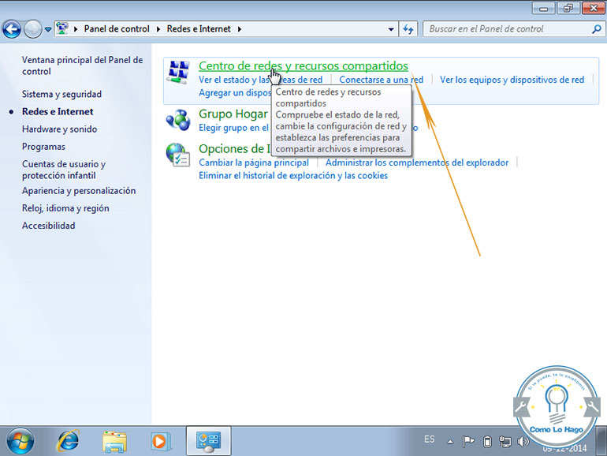The height and width of the screenshot is (456, 607).
Task: Open the Windows Start menu orb
Action: 20,441
